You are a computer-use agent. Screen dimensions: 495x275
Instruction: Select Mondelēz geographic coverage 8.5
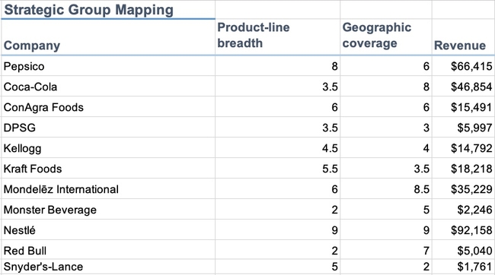pos(386,189)
